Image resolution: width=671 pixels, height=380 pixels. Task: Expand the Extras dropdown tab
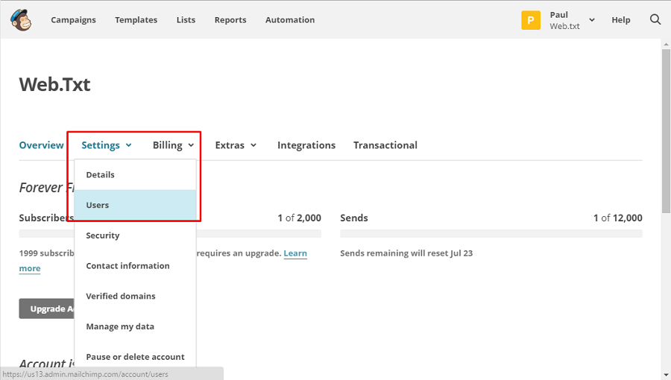point(236,145)
